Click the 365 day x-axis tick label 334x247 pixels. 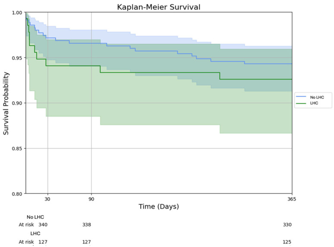click(x=292, y=199)
